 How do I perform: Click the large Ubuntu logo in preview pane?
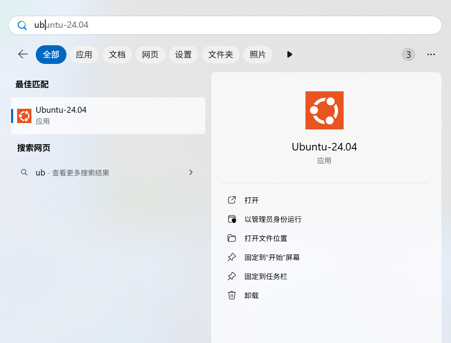point(325,110)
